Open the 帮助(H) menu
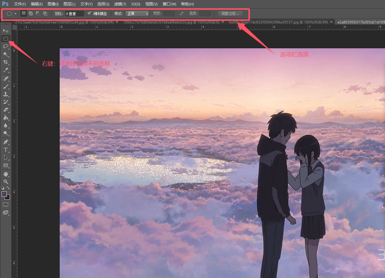This screenshot has width=385, height=278. coord(187,4)
